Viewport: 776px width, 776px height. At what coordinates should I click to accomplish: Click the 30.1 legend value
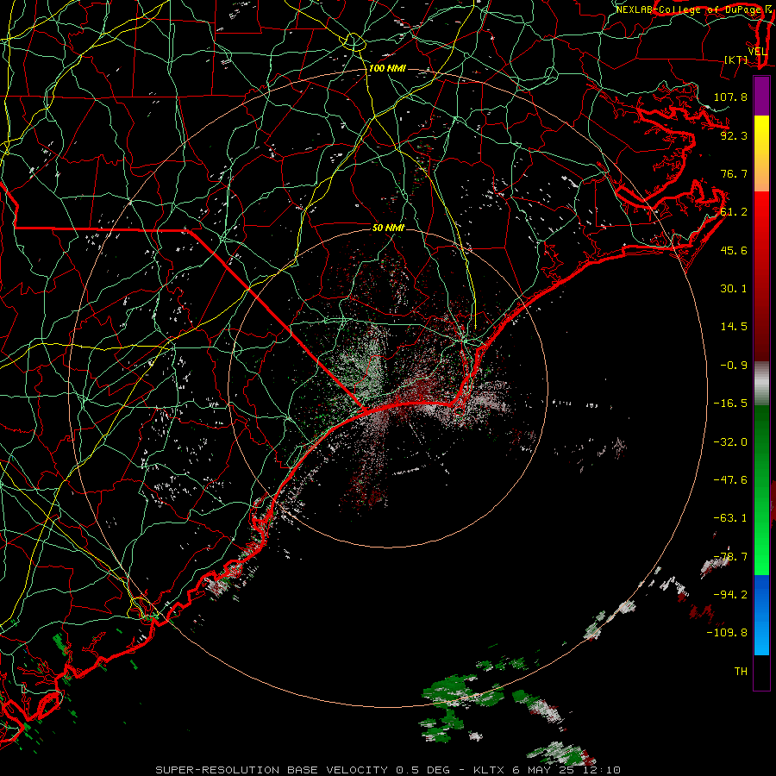tap(734, 289)
